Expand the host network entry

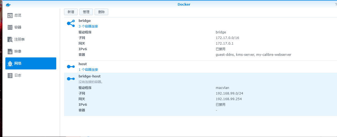tap(83, 64)
